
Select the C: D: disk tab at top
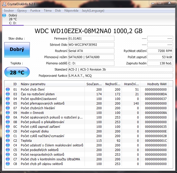[x=13, y=19]
